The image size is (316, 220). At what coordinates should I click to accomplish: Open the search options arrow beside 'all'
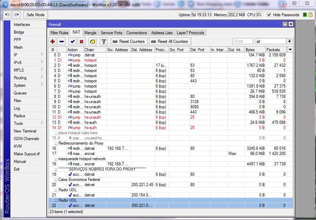pyautogui.click(x=290, y=41)
